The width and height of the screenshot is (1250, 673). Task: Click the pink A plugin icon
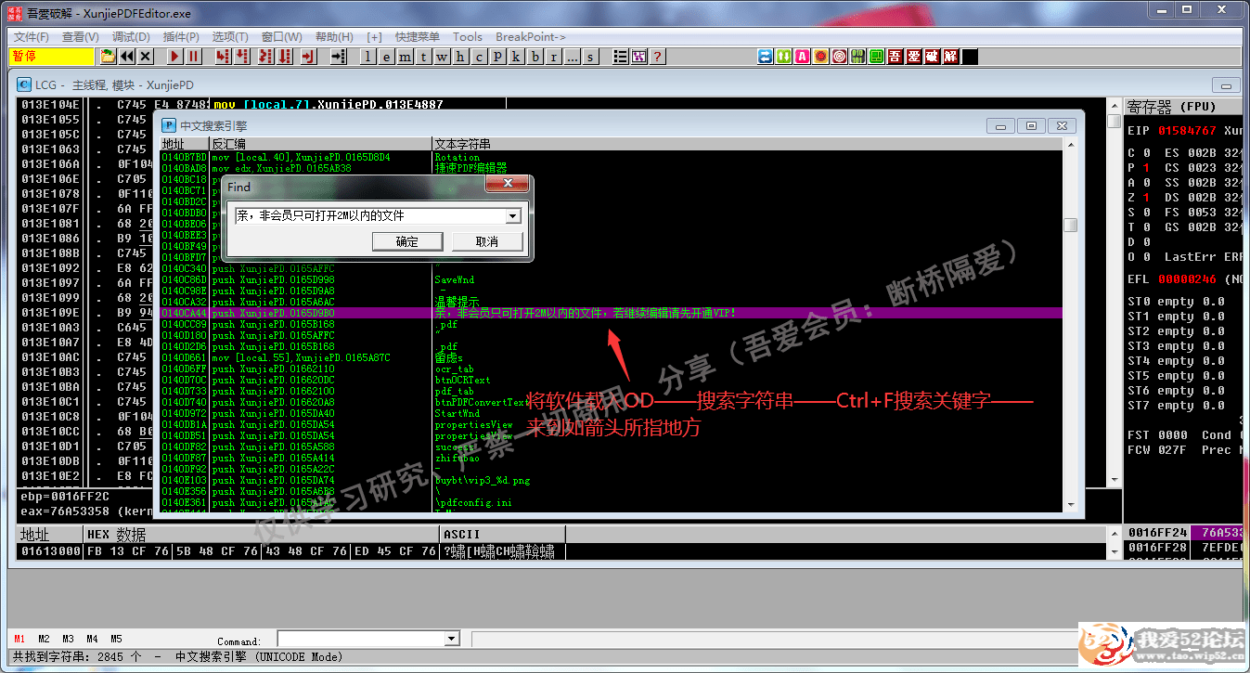(802, 57)
